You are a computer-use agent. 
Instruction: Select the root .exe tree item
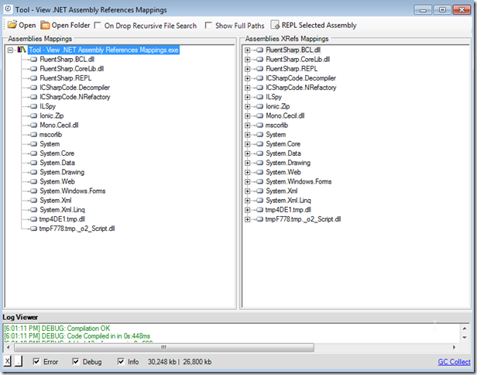point(104,50)
